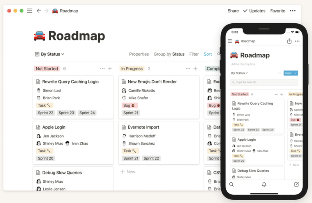This screenshot has width=312, height=203.
Task: Open the sidebar hamburger menu in desktop window
Action: [x=30, y=11]
